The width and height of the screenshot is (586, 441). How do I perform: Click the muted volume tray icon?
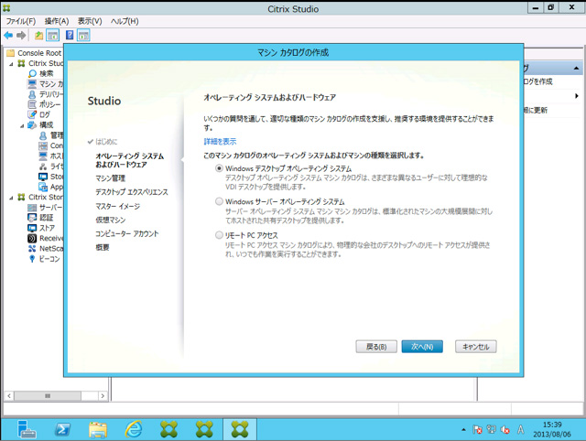tap(505, 430)
